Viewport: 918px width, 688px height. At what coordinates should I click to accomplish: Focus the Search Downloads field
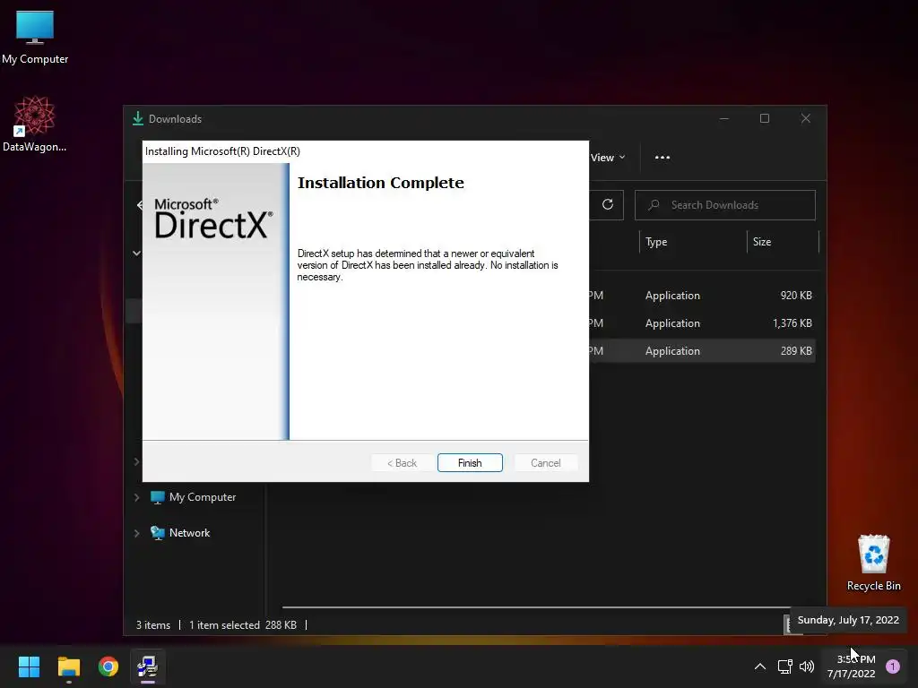click(724, 205)
